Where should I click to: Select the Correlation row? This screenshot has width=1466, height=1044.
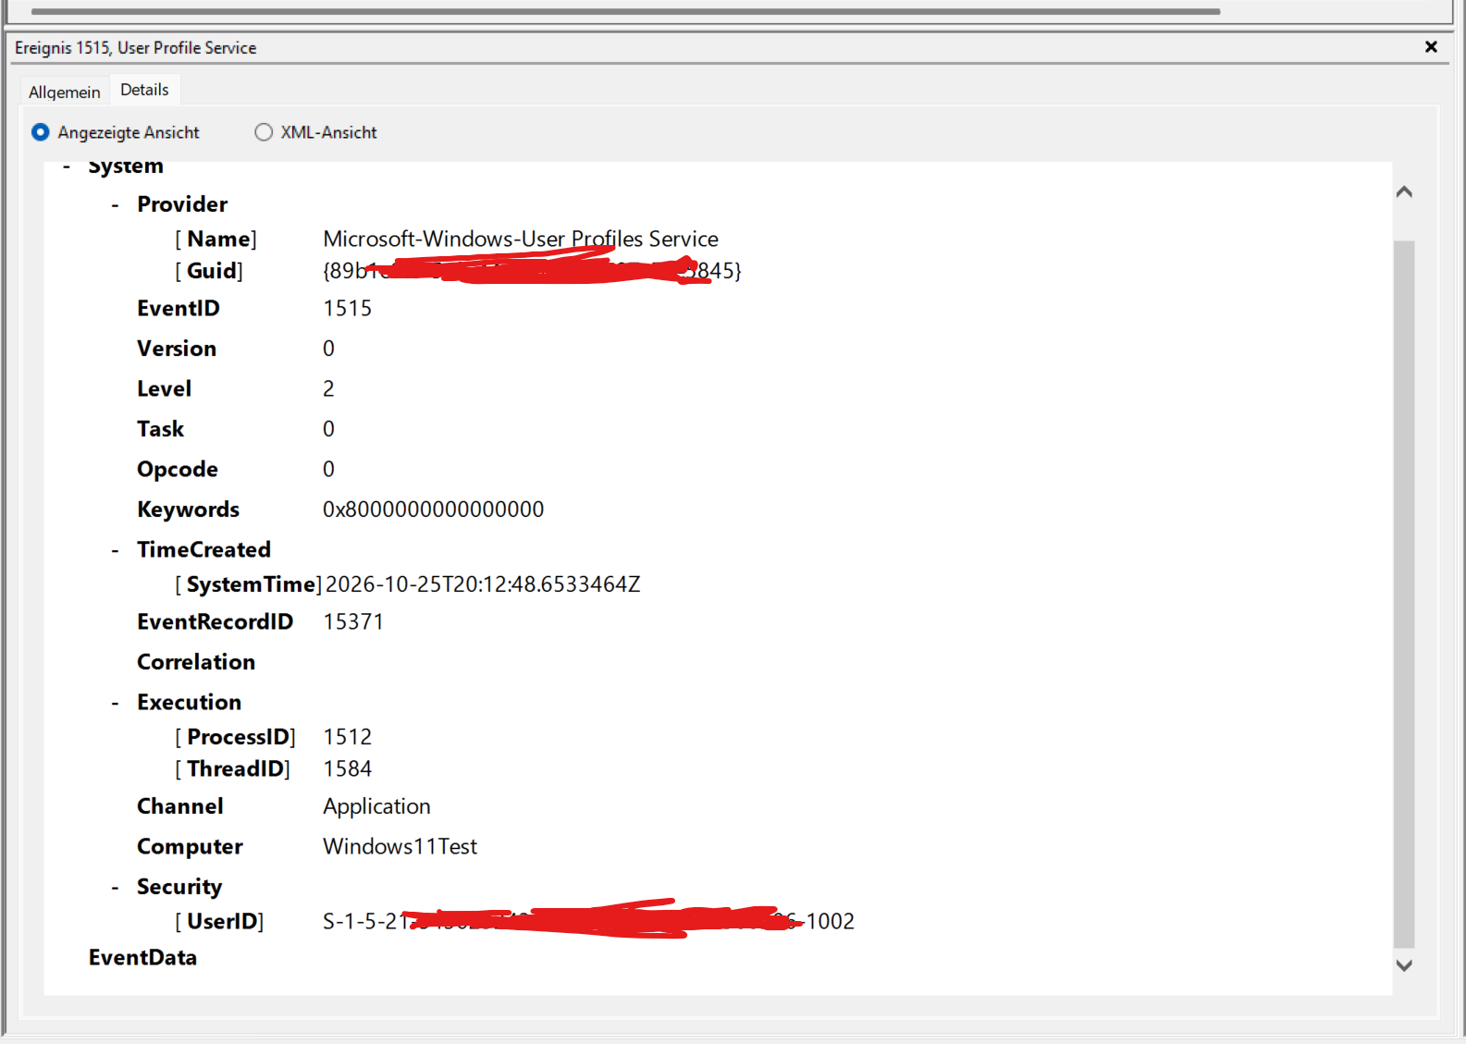(196, 662)
